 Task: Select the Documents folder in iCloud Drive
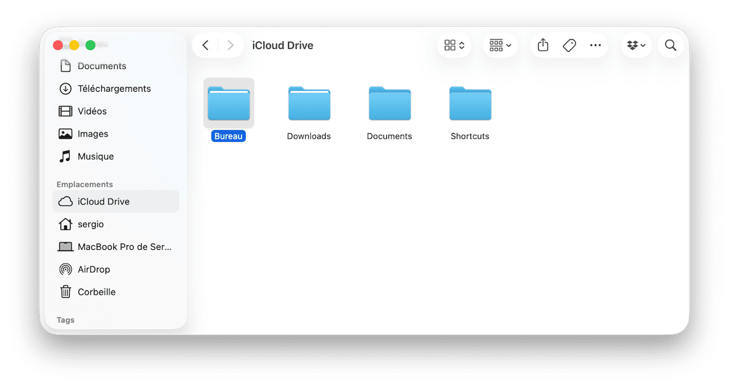pos(390,103)
